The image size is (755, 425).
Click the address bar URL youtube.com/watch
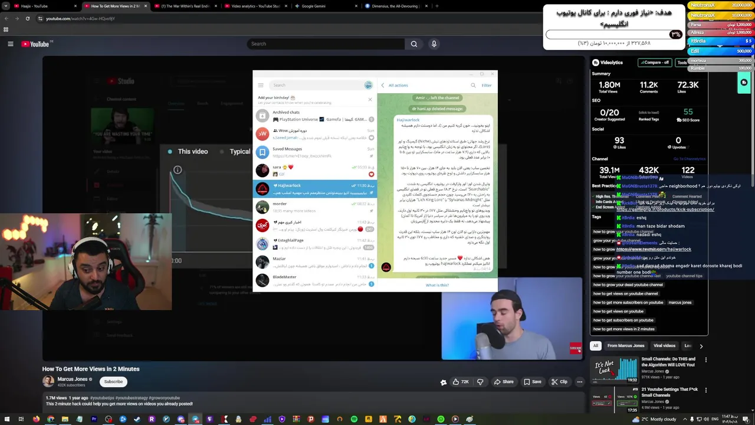point(80,18)
